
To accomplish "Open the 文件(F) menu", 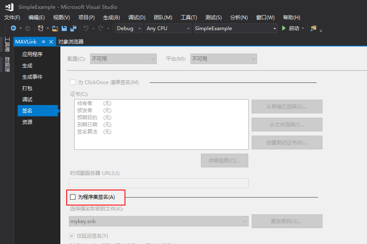I will coord(12,18).
